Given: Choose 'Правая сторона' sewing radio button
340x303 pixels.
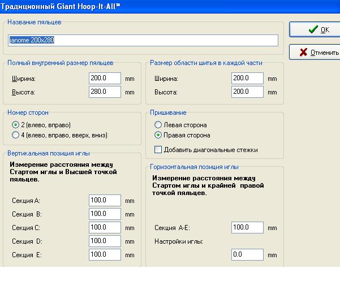Looking at the screenshot, I should 158,135.
